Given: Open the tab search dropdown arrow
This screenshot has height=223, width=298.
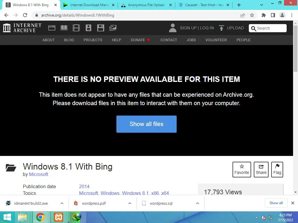Looking at the screenshot, I should tap(262, 5).
